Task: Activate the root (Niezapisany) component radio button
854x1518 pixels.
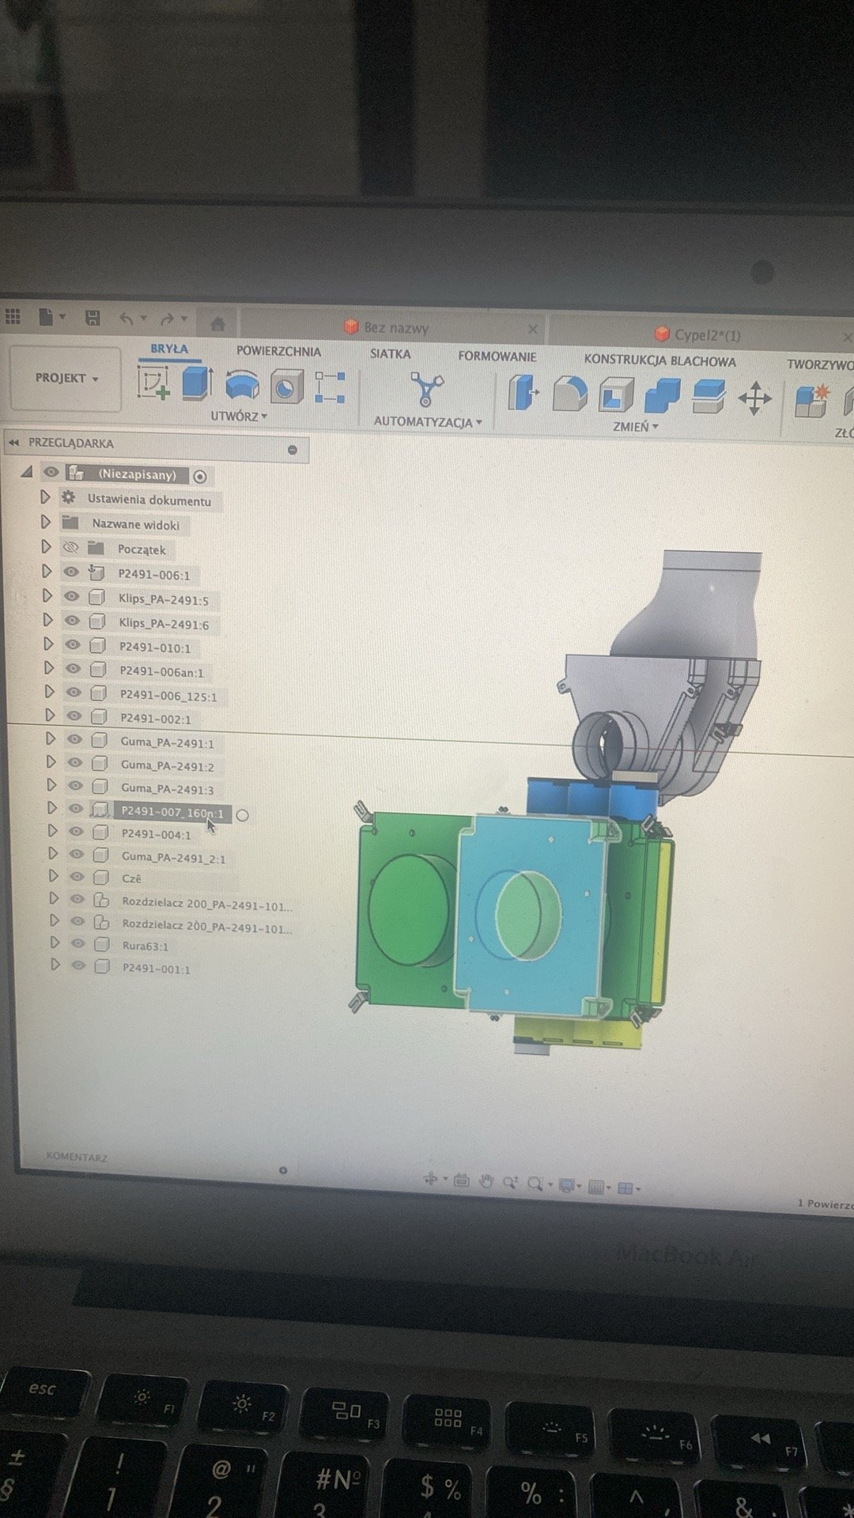Action: pyautogui.click(x=200, y=476)
